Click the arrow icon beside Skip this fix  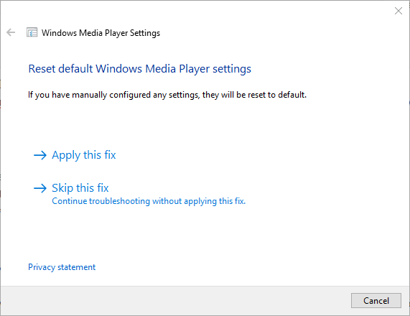pos(40,188)
